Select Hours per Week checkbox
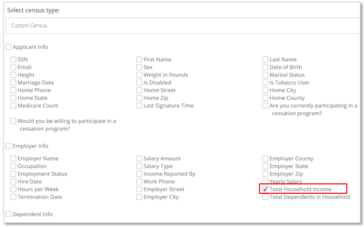Viewport: 364px width, 227px height. pyautogui.click(x=13, y=189)
